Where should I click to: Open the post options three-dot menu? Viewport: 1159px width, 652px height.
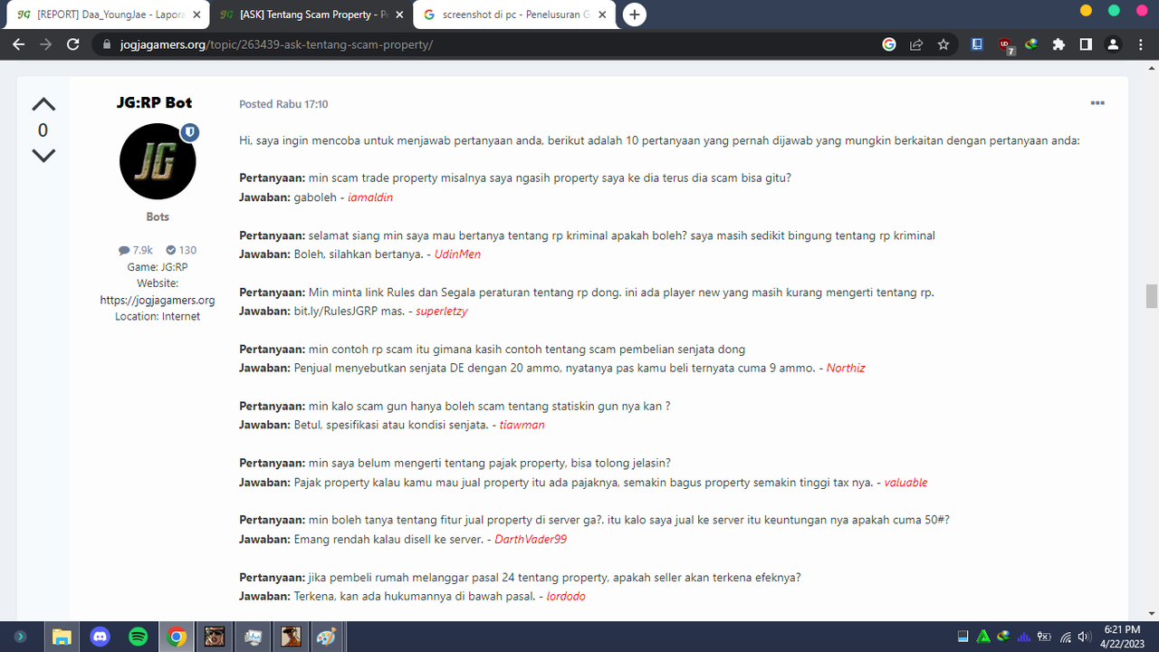[1097, 103]
